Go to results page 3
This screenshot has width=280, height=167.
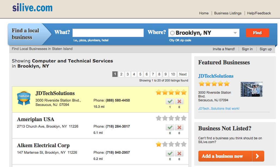tap(128, 74)
